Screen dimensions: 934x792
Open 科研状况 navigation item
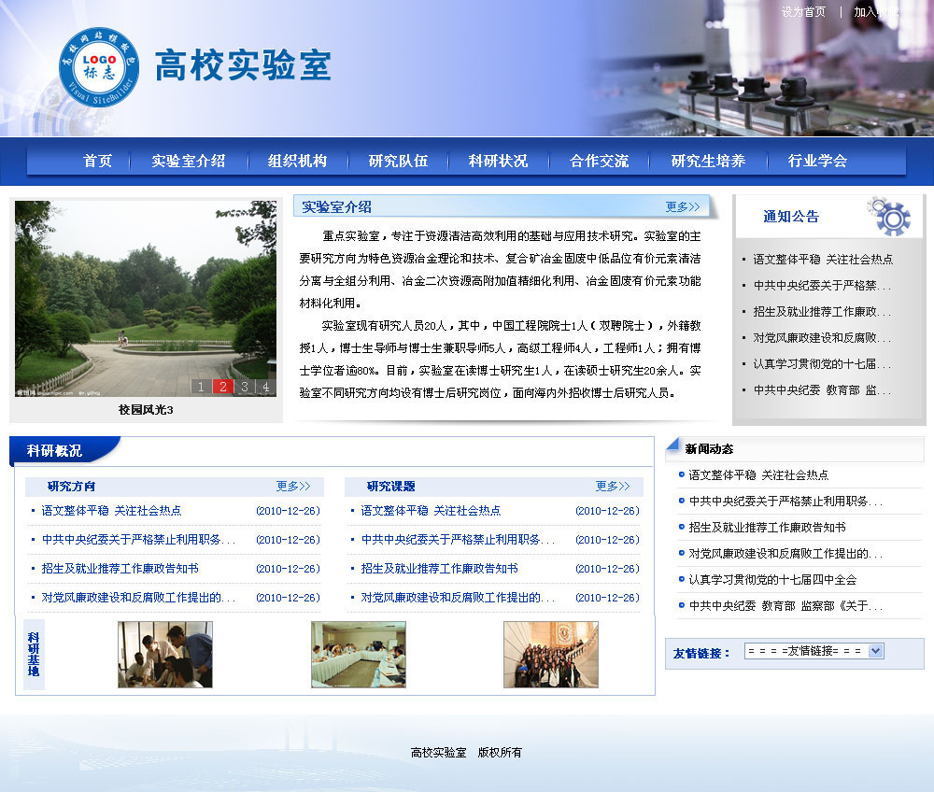click(x=498, y=161)
